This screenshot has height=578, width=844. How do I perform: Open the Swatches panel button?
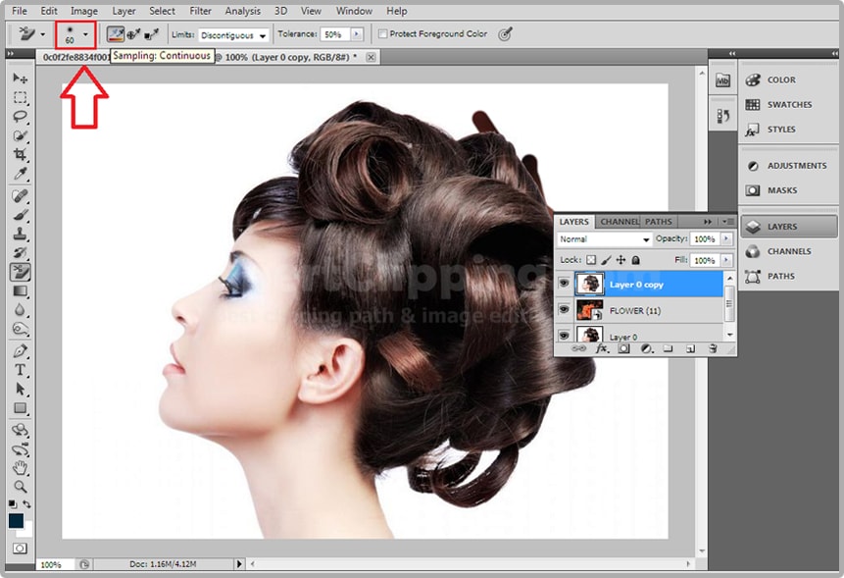click(787, 105)
